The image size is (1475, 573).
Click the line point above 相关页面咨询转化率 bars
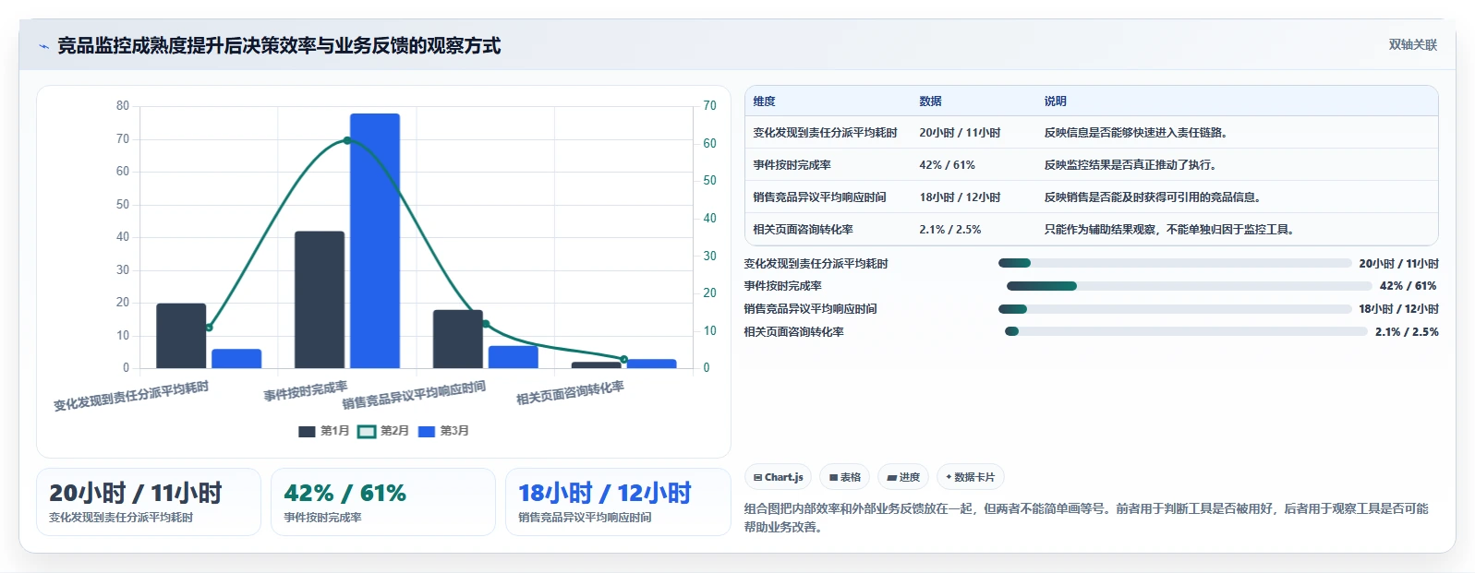(624, 360)
